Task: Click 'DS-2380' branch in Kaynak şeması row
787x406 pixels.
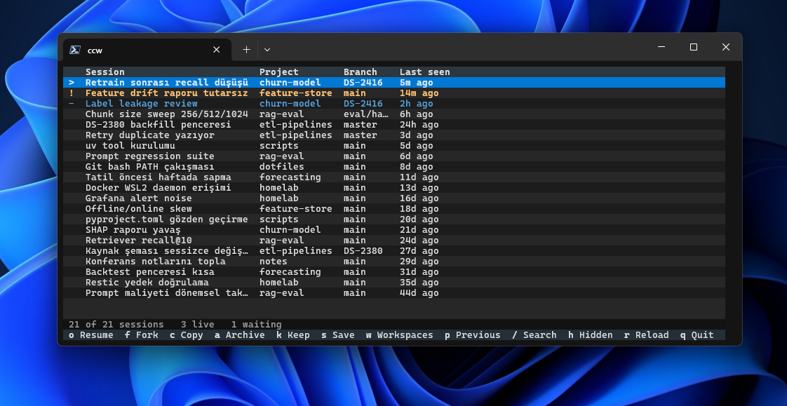Action: pyautogui.click(x=363, y=251)
